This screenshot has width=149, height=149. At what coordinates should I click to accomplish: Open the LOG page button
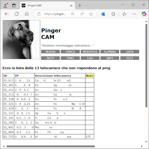(x=90, y=58)
